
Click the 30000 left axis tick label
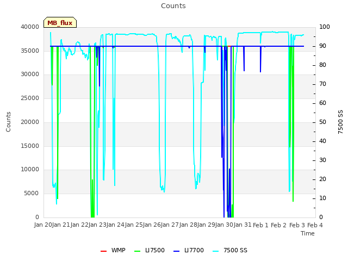point(30,74)
